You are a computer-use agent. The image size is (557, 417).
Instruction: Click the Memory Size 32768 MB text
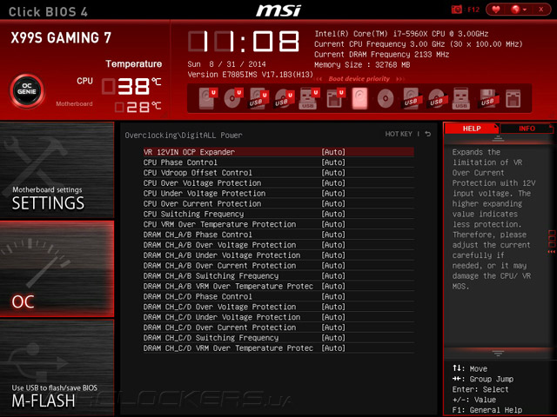pos(362,65)
